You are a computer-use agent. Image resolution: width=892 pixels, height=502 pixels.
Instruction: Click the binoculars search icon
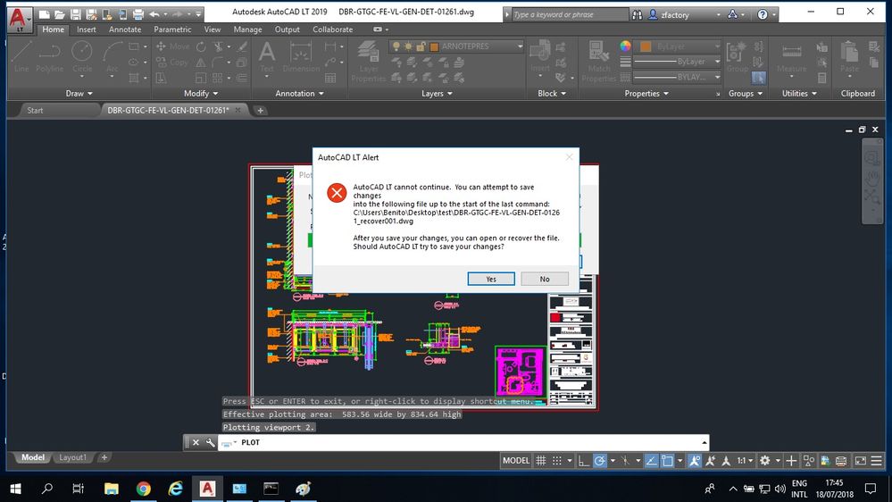638,15
